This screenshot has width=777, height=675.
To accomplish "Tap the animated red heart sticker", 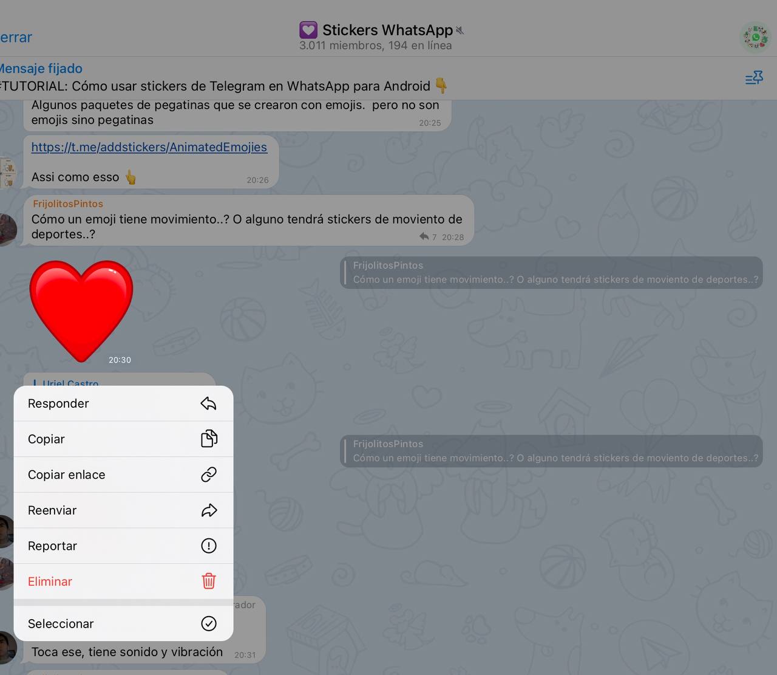I will coord(81,311).
